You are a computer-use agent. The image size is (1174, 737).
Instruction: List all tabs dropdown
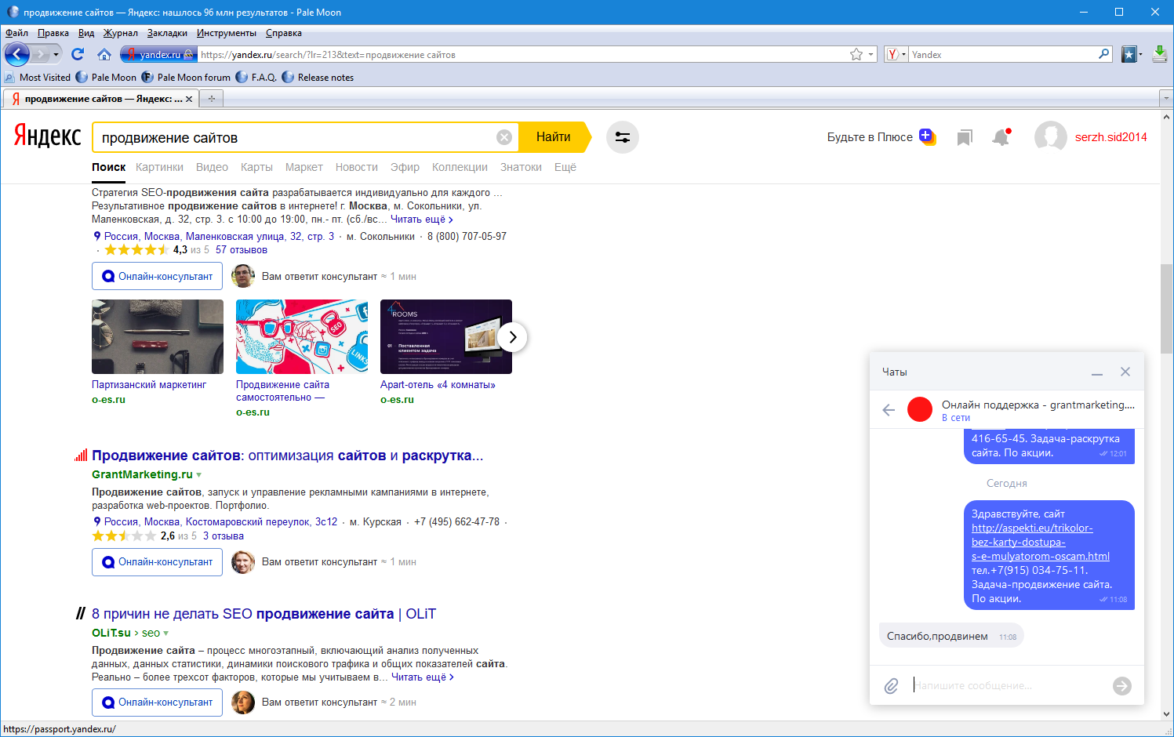1165,99
